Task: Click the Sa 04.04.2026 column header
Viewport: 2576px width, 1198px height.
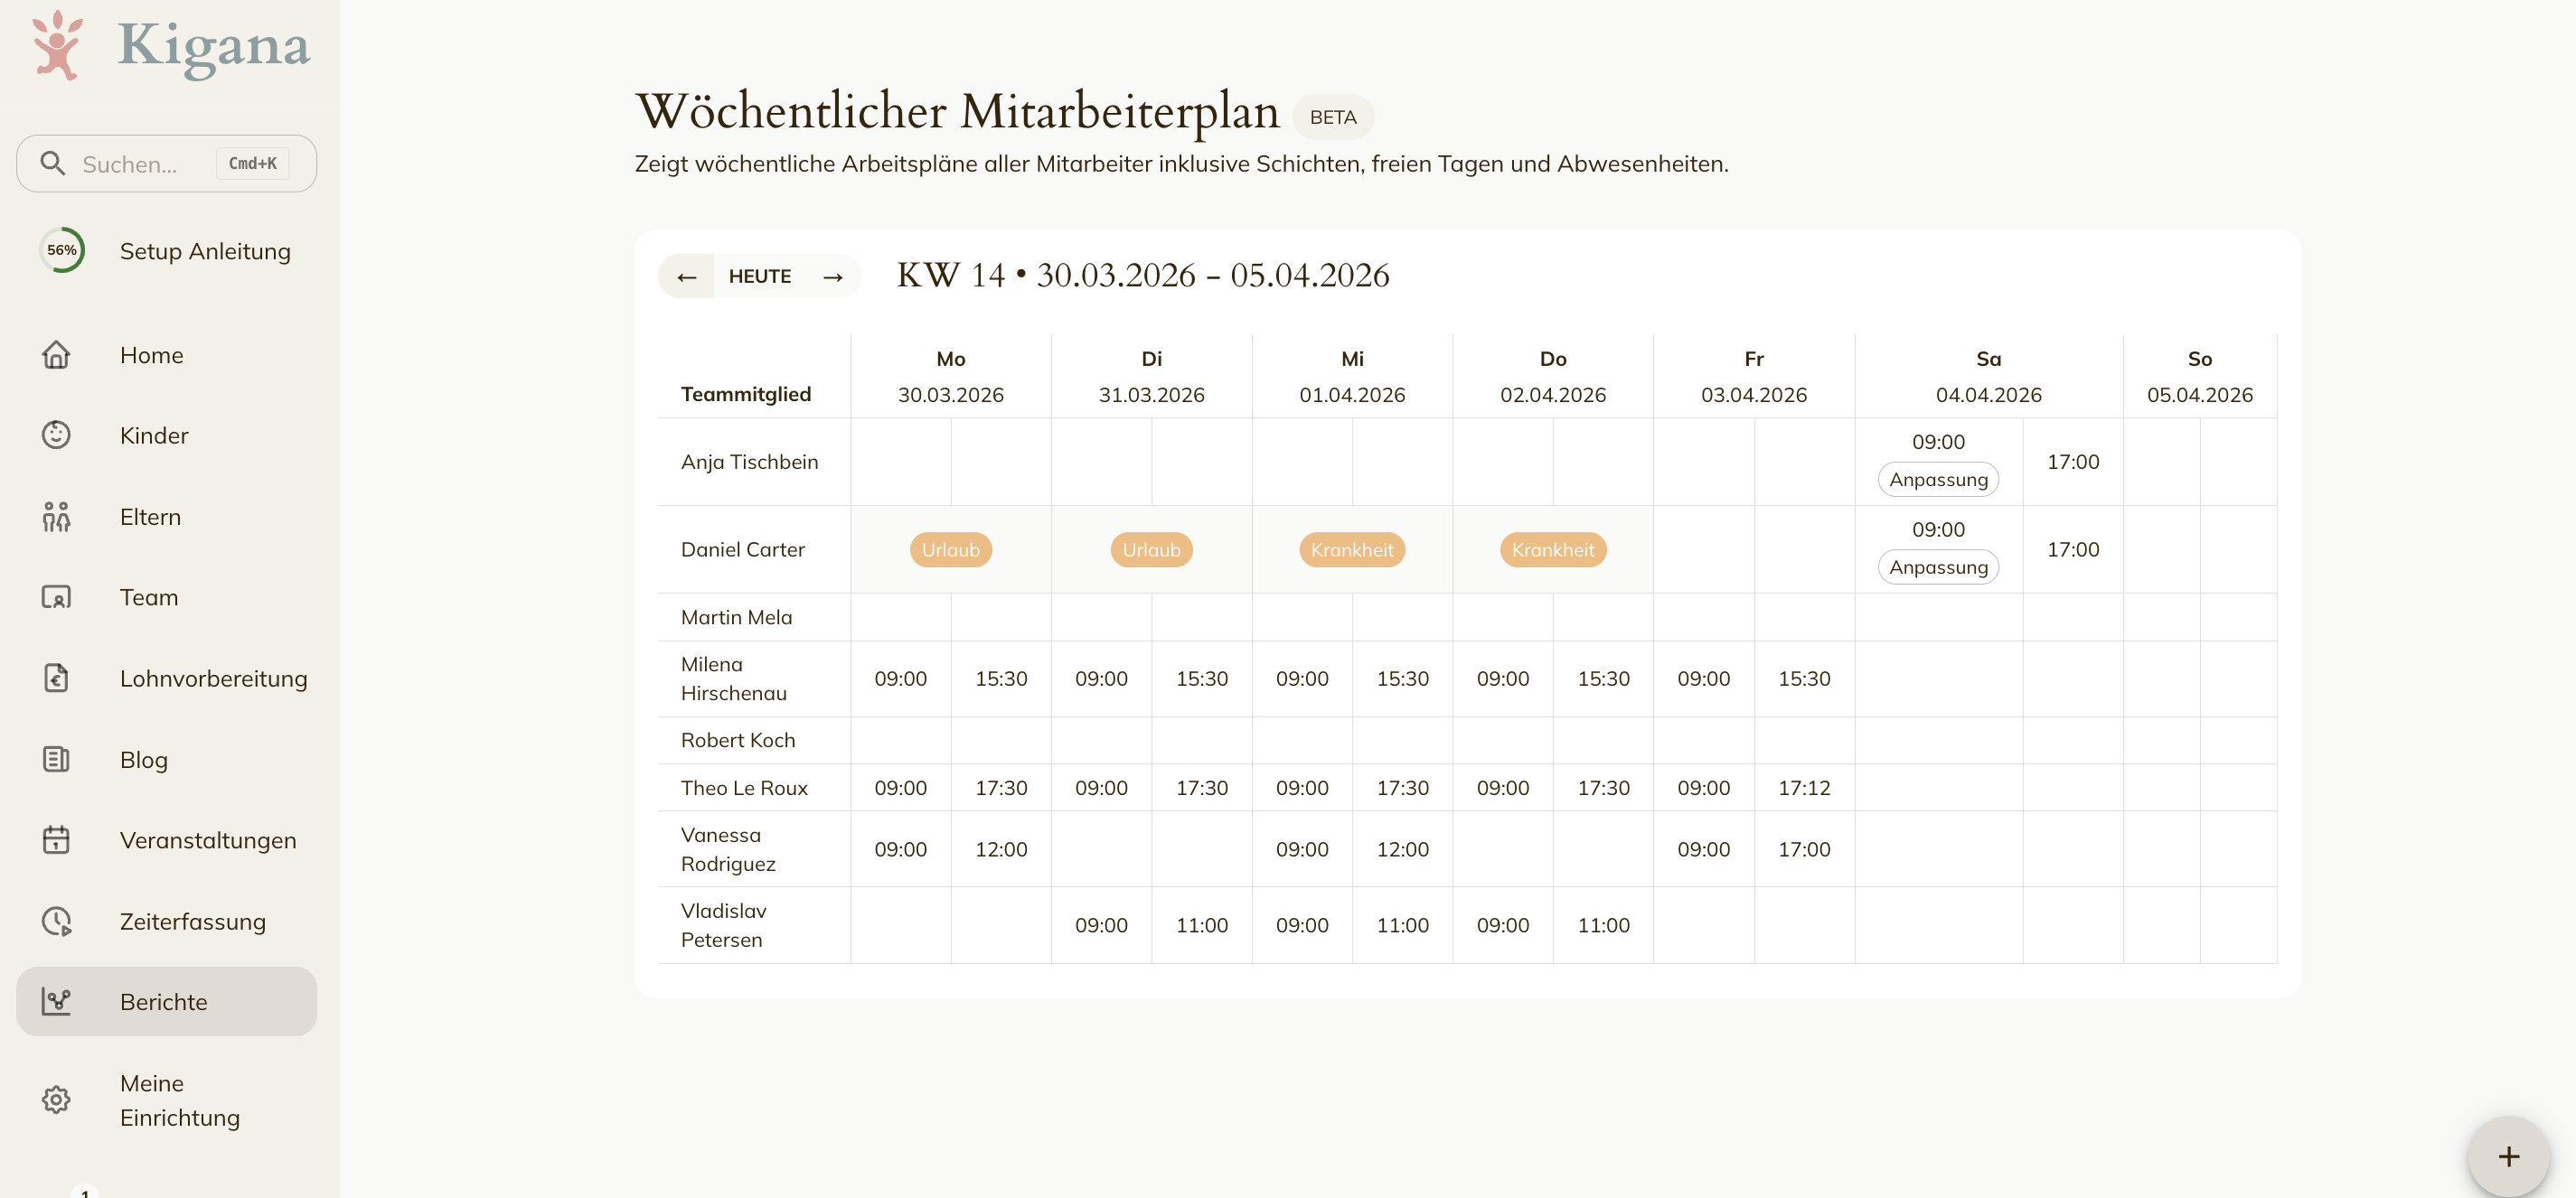Action: 1989,376
